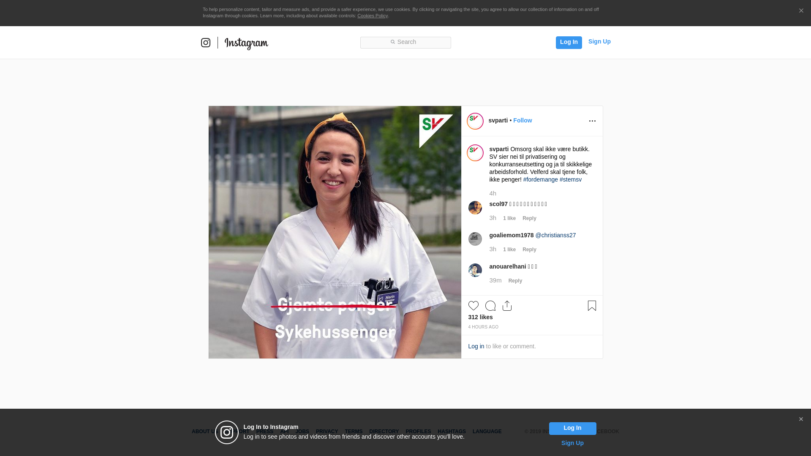The height and width of the screenshot is (456, 811).
Task: Open anouarelhani commenter avatar
Action: (x=475, y=270)
